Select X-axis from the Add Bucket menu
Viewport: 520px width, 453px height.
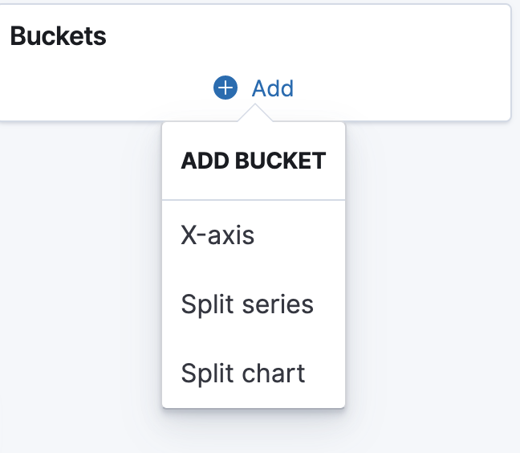click(x=254, y=235)
